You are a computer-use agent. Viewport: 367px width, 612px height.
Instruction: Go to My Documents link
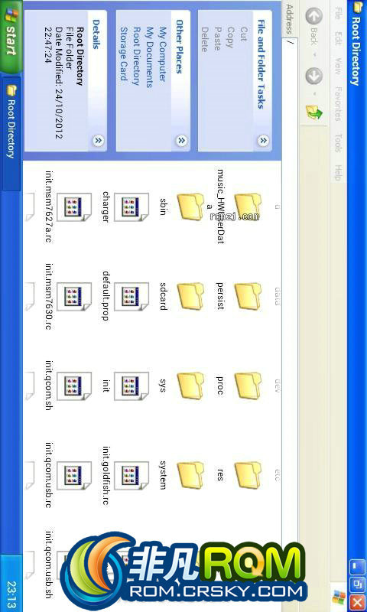click(149, 57)
